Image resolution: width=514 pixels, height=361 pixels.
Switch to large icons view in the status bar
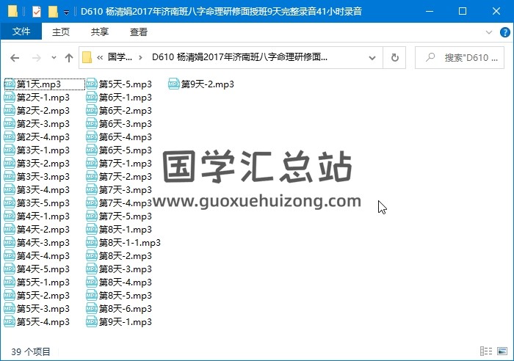(x=502, y=351)
